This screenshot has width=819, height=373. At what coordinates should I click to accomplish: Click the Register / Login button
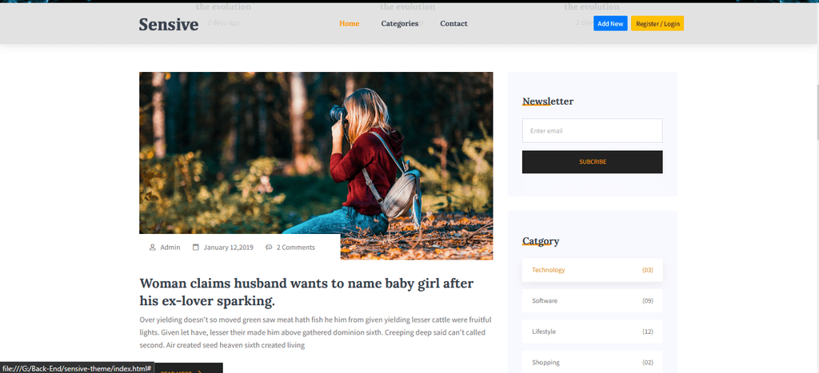coord(657,23)
